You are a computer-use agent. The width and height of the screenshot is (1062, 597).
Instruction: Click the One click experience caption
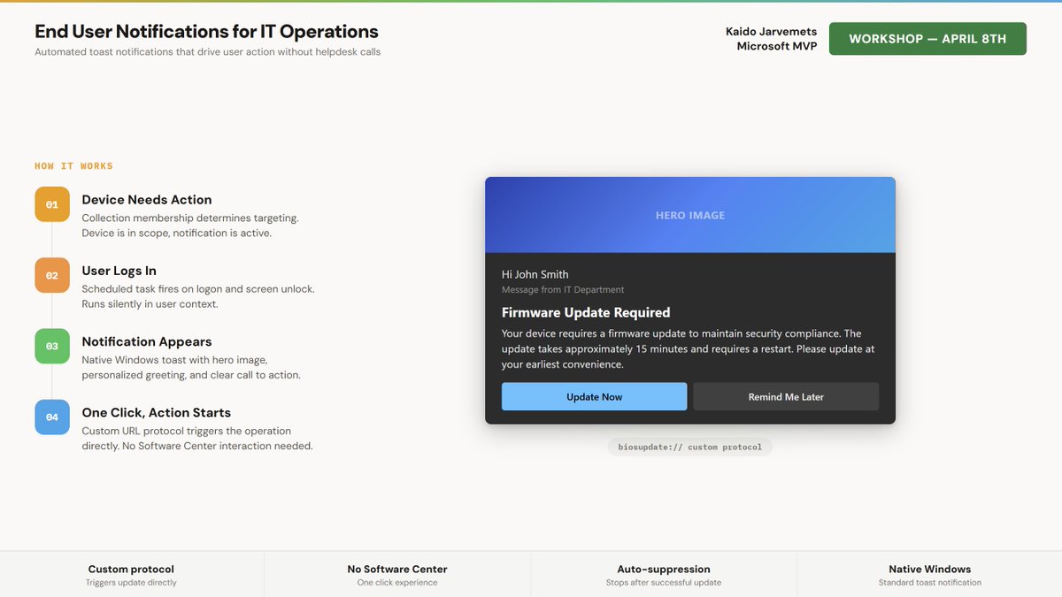pos(397,583)
